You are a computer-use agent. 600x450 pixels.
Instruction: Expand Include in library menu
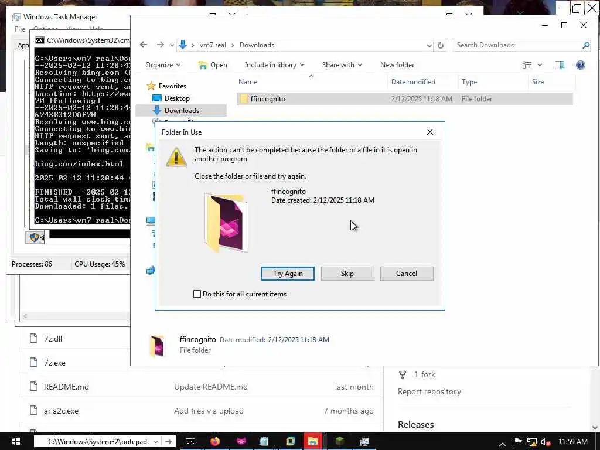tap(274, 65)
